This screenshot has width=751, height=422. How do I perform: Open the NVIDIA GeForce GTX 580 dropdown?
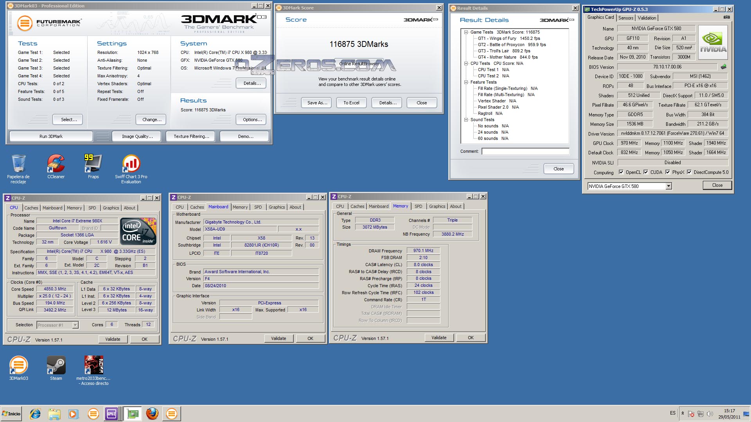(x=669, y=186)
